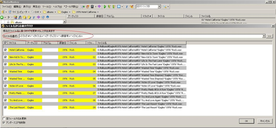Click the magnifier search icon
276x128 pixels.
165,6
